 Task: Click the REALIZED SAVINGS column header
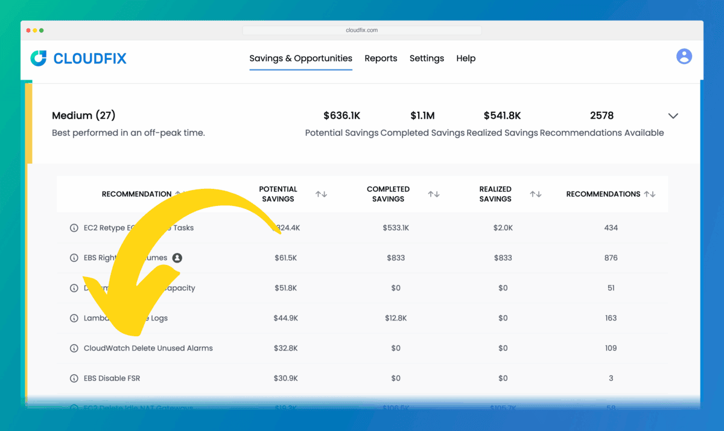[495, 194]
